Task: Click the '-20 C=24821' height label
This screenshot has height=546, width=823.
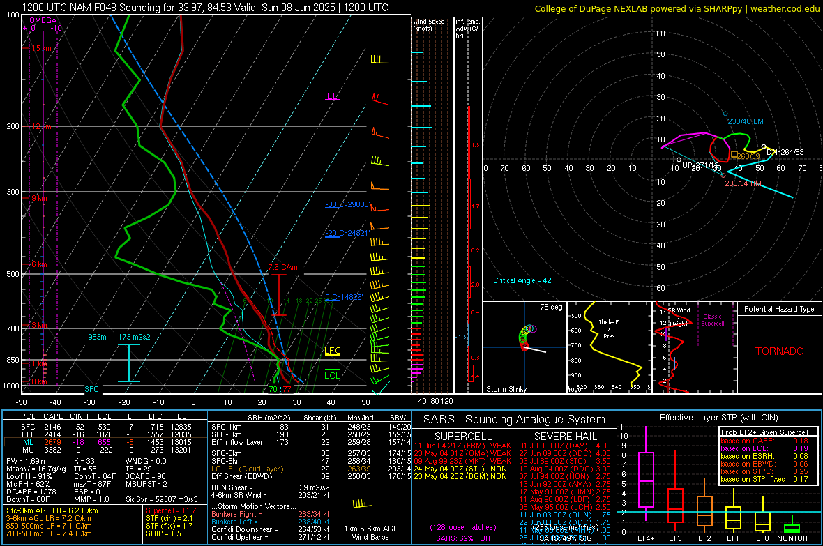Action: (347, 233)
